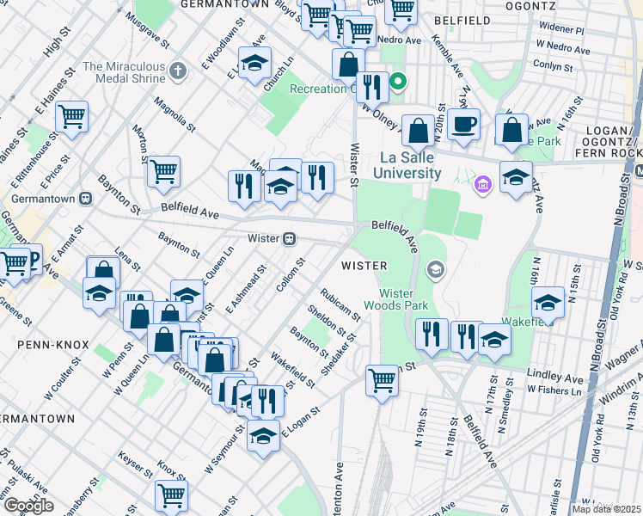Click the Wakefield St street label
The width and height of the screenshot is (643, 516).
293,371
